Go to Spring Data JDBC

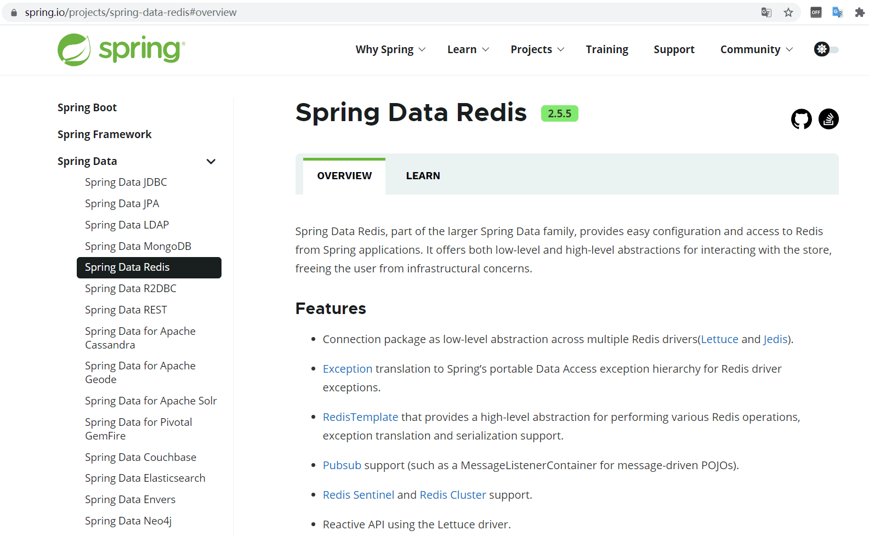click(126, 182)
